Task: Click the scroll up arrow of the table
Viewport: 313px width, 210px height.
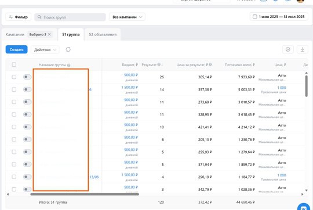Action: pos(307,73)
